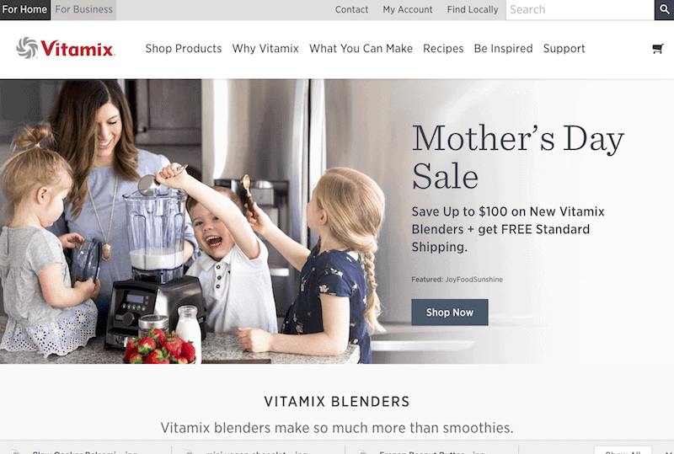Click the Vitamix logo

coord(66,48)
